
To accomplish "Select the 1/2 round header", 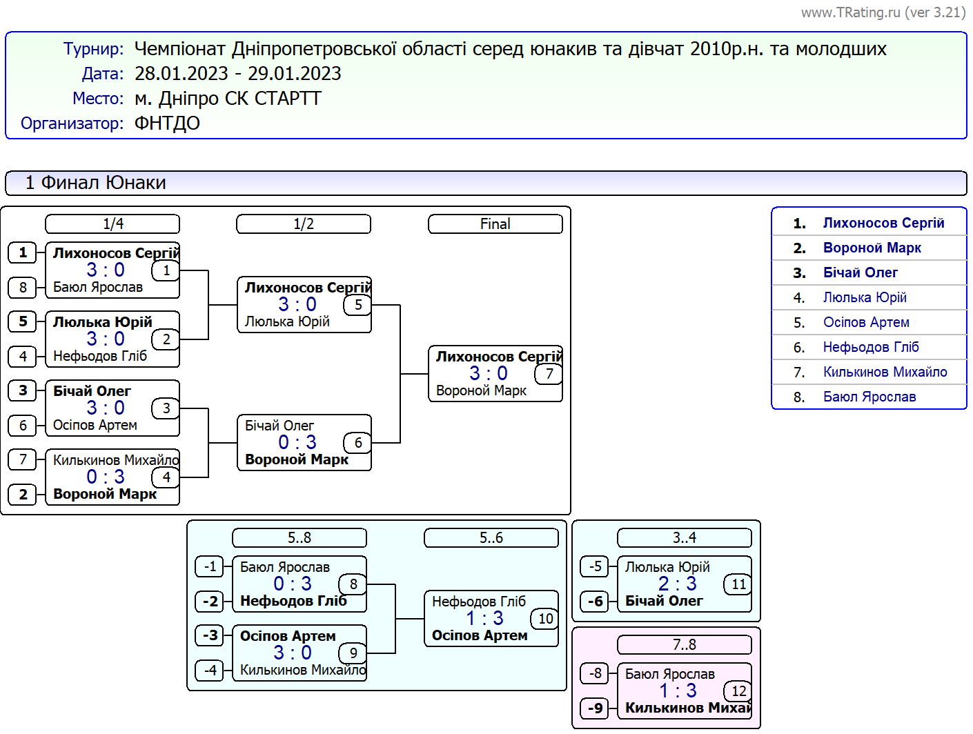I will click(304, 224).
